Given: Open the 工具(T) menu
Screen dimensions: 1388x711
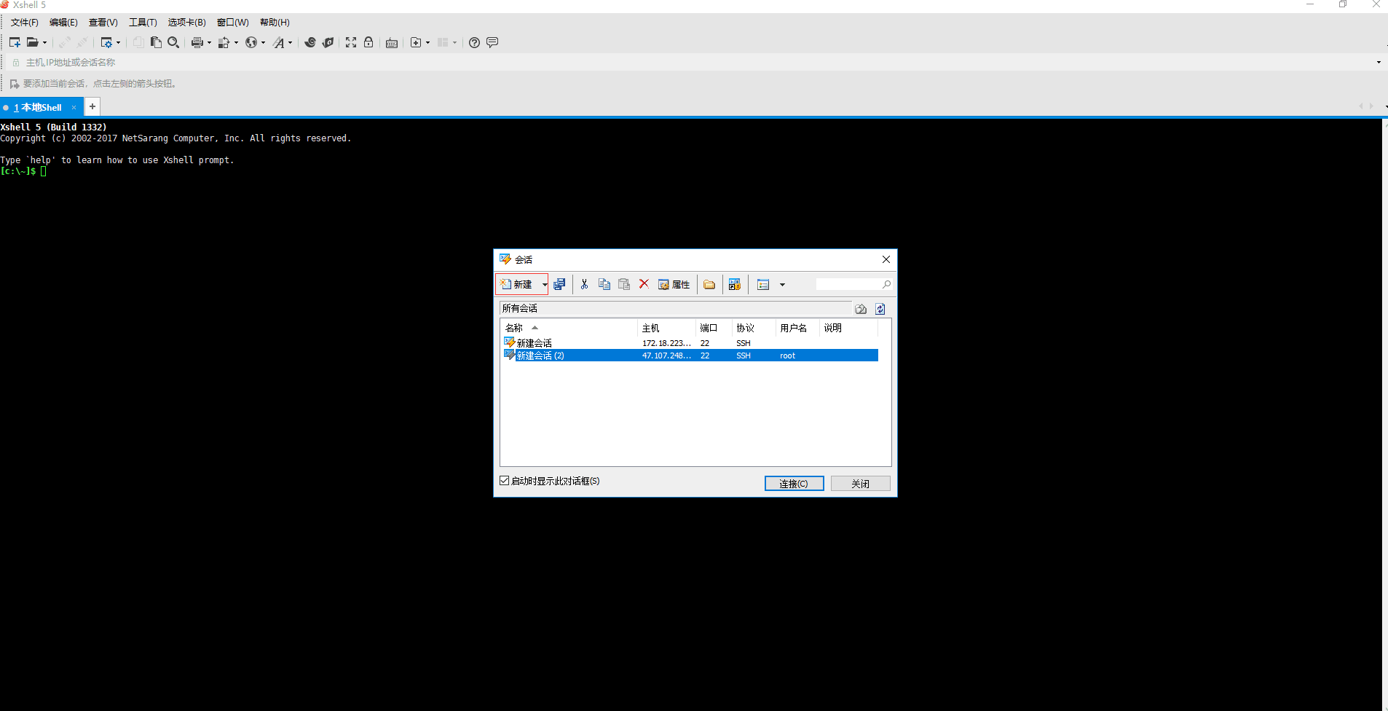Looking at the screenshot, I should [x=143, y=23].
